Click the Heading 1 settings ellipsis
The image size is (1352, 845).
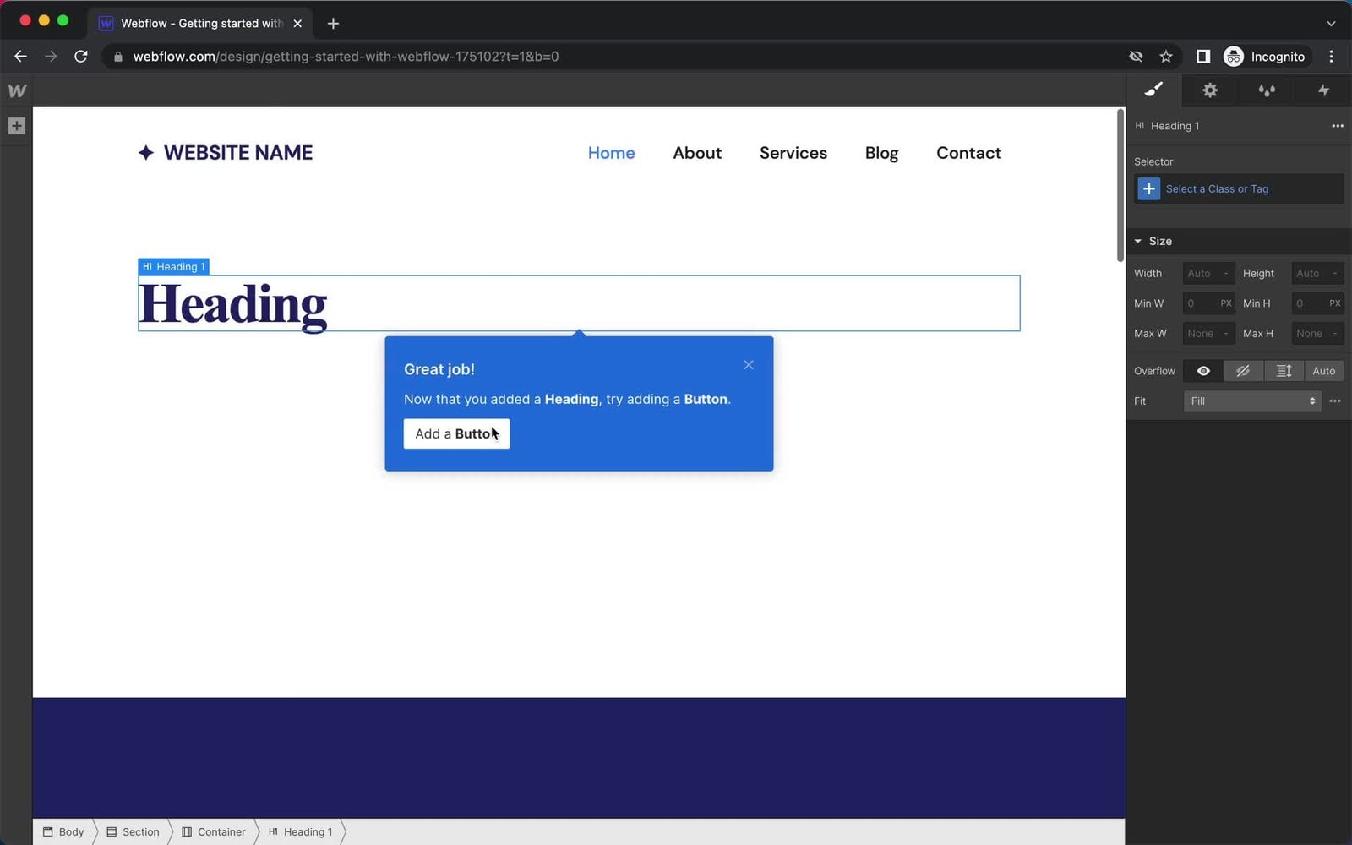(x=1338, y=126)
